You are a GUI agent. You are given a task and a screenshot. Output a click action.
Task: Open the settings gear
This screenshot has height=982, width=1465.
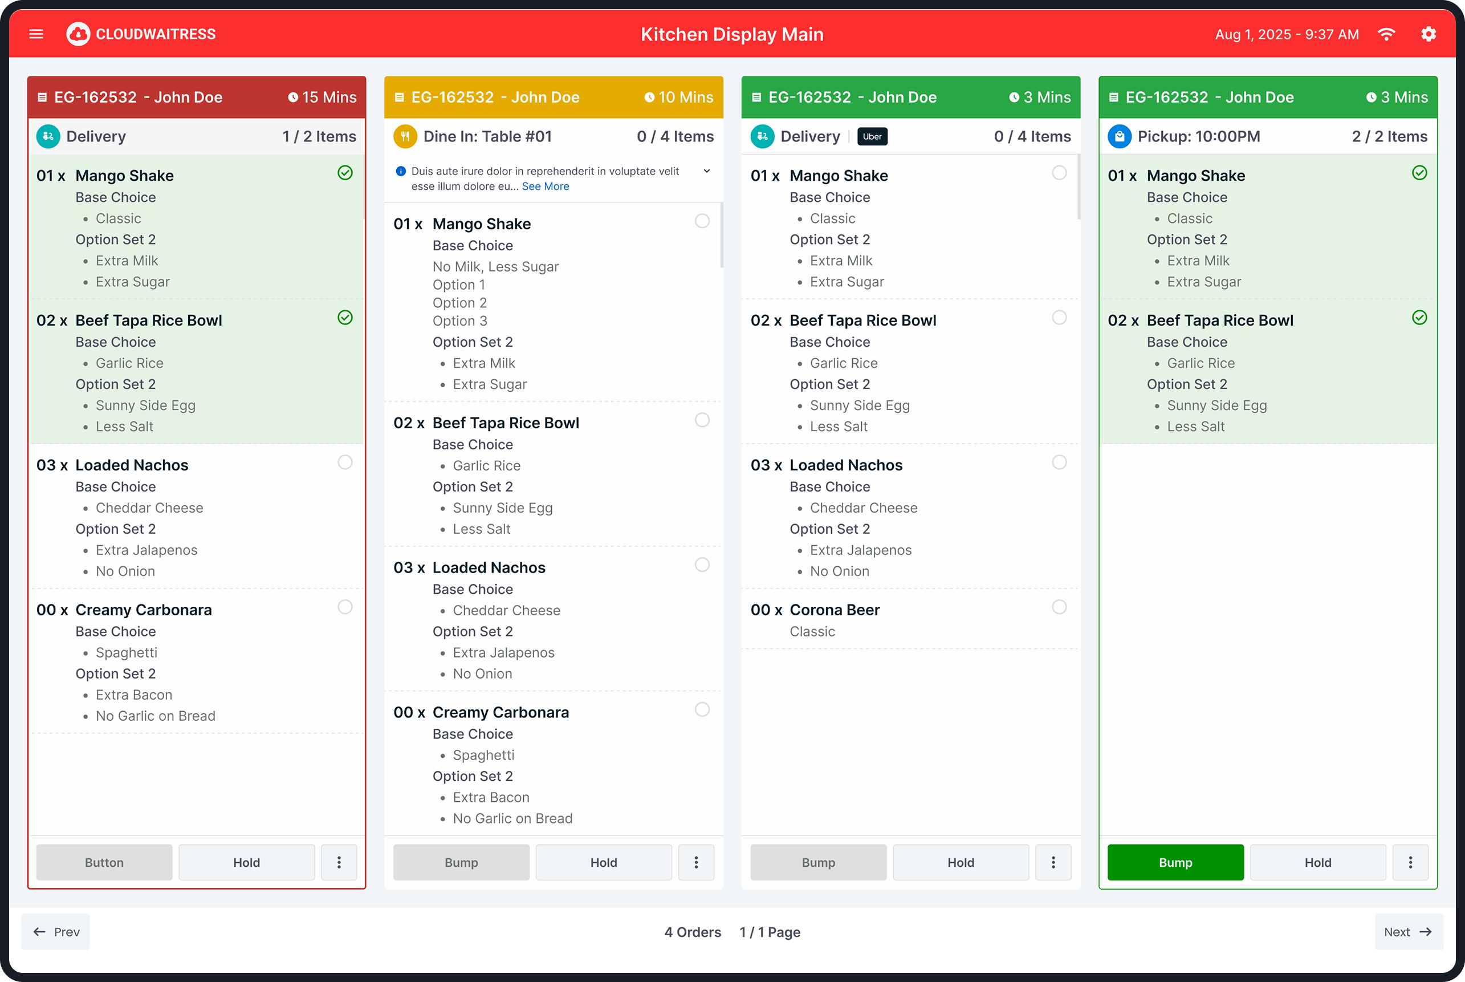1428,34
